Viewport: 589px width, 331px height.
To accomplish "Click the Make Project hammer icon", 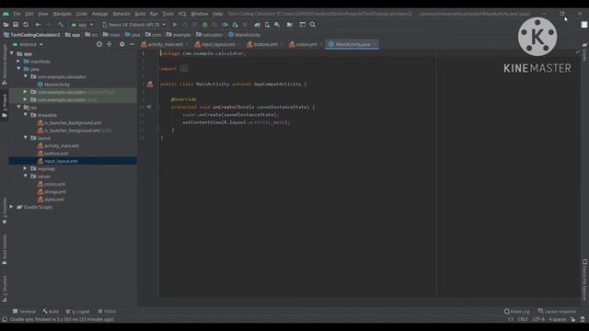I will pos(61,25).
